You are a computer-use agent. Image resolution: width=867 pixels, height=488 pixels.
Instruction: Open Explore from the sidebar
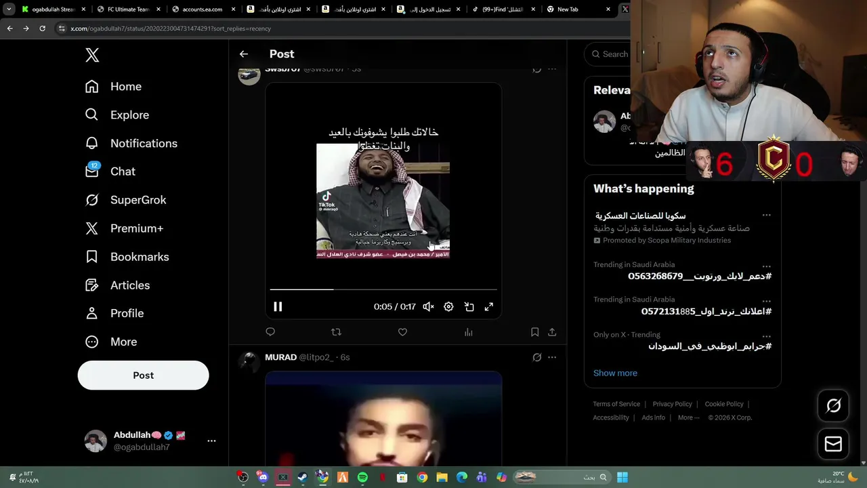117,115
